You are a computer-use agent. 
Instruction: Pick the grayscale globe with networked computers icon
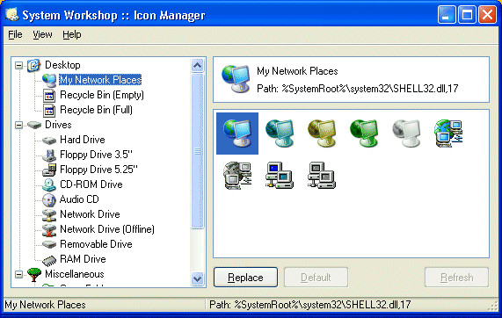237,176
